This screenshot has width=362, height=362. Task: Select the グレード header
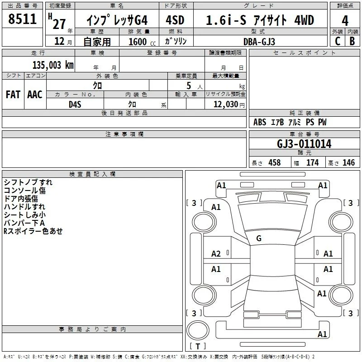tap(260, 6)
